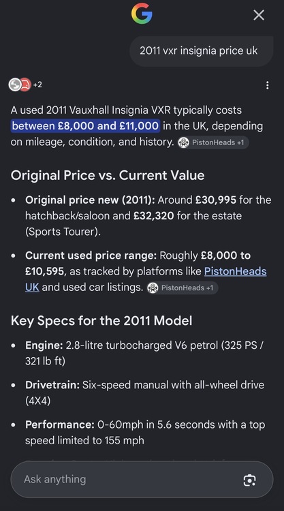Image resolution: width=284 pixels, height=511 pixels.
Task: Tap the 'Performance:' spec bullet label
Action: pos(60,424)
